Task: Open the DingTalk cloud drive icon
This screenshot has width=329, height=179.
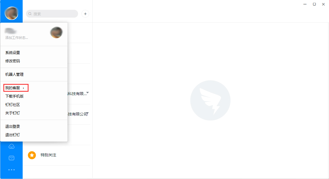Action: coord(11,146)
